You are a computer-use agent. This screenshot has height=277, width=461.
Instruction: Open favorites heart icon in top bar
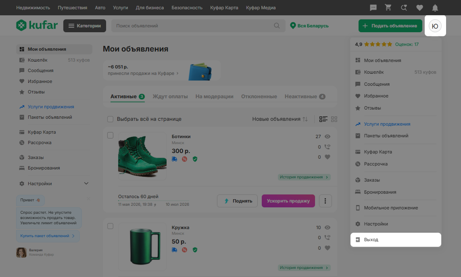click(419, 8)
